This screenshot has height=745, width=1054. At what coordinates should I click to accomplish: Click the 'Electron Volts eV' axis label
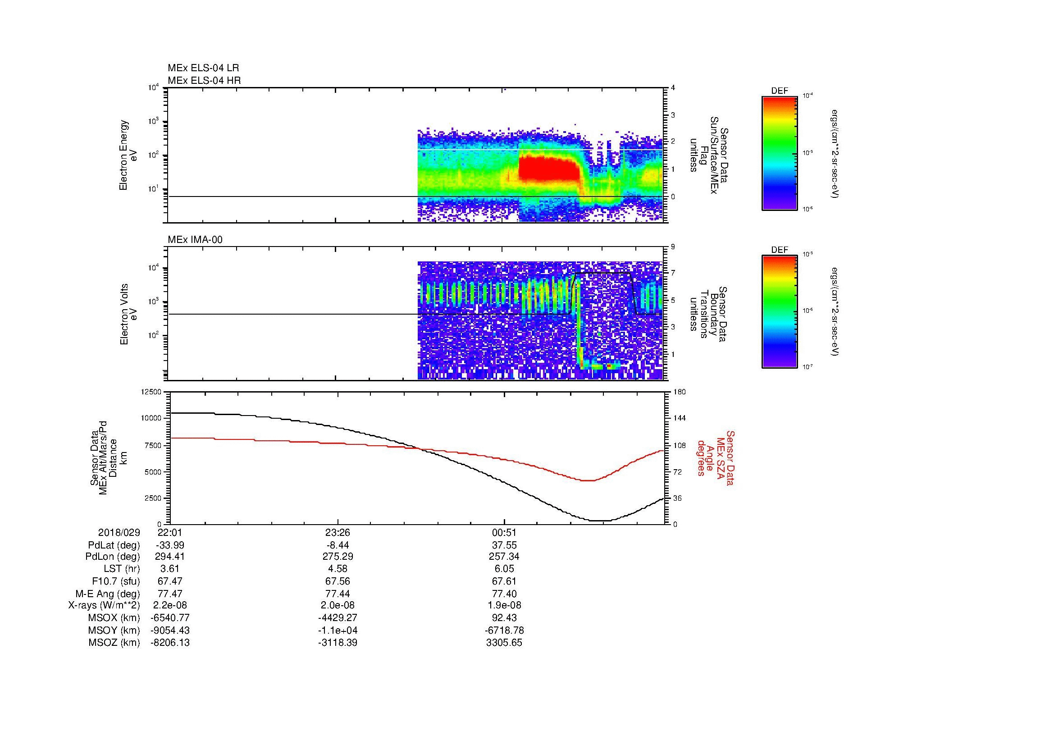[x=128, y=315]
